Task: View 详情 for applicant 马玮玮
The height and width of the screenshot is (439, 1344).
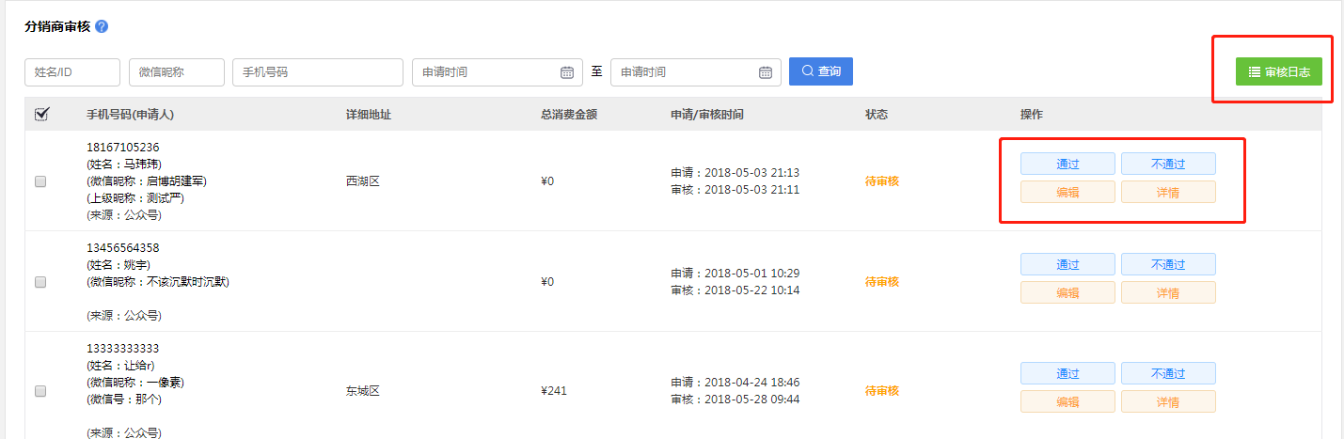Action: [1168, 192]
